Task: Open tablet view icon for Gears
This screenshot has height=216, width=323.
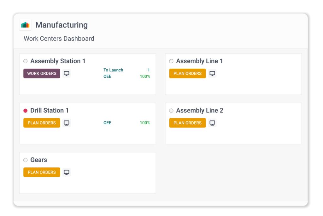Action: [x=67, y=172]
